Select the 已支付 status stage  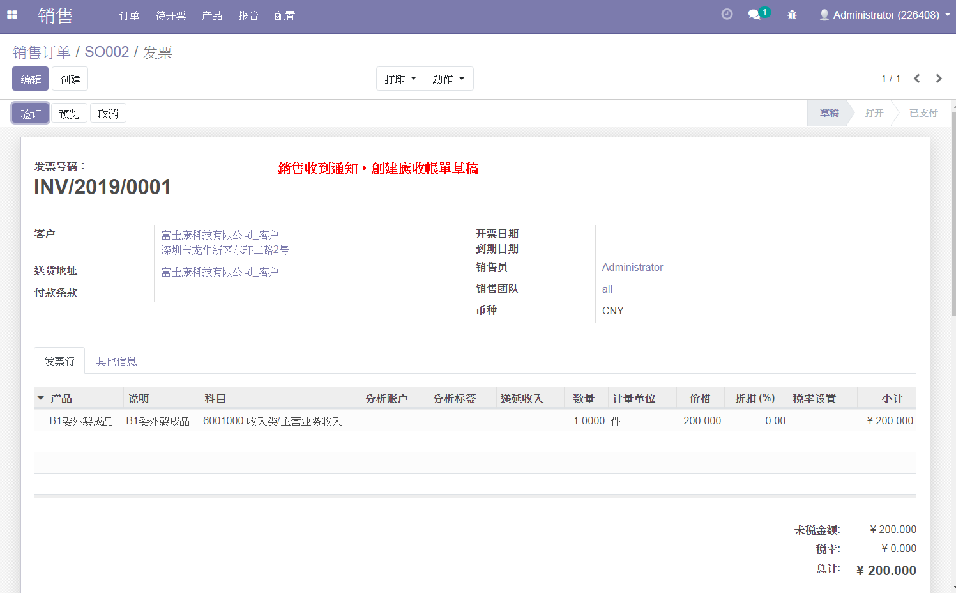[923, 112]
